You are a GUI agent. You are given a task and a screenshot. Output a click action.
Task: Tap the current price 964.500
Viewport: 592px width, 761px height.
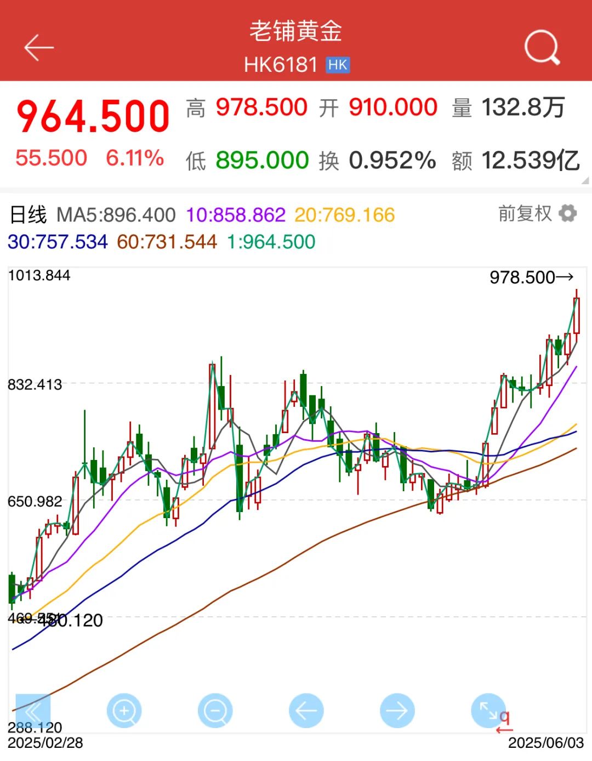click(93, 117)
